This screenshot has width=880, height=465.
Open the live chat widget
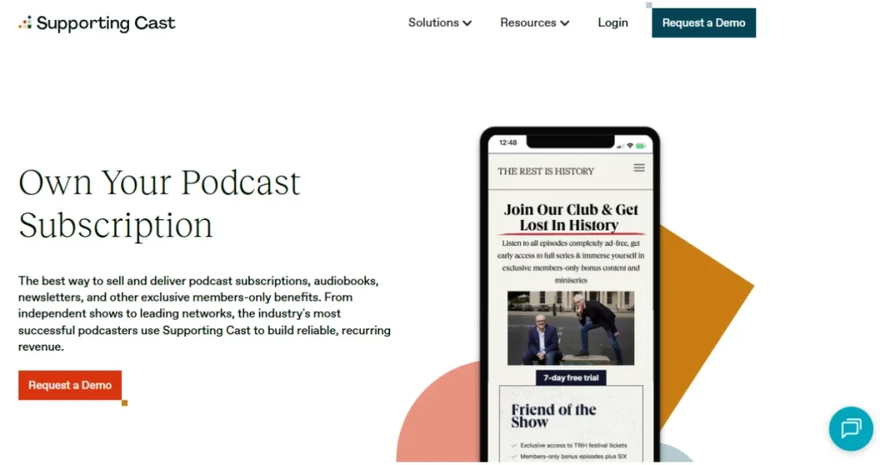(851, 429)
